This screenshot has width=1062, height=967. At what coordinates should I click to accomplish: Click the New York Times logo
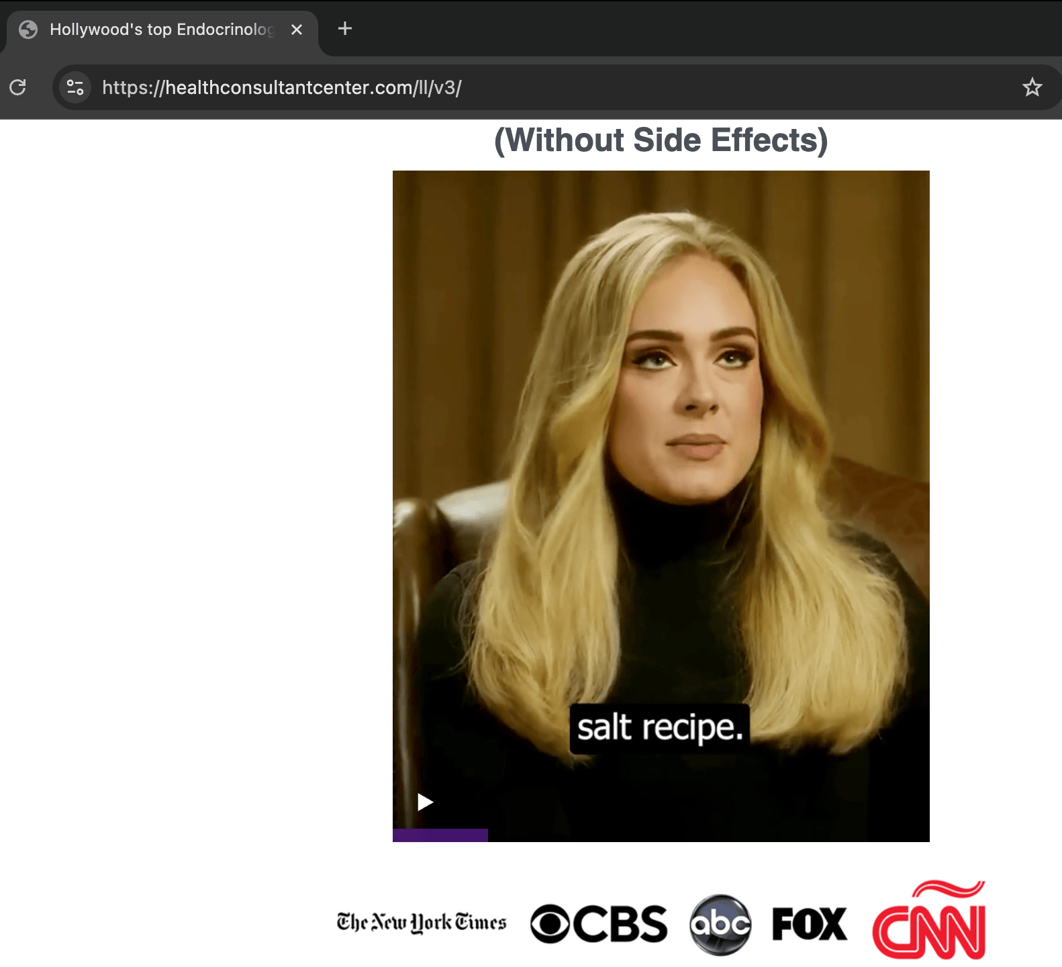[422, 923]
